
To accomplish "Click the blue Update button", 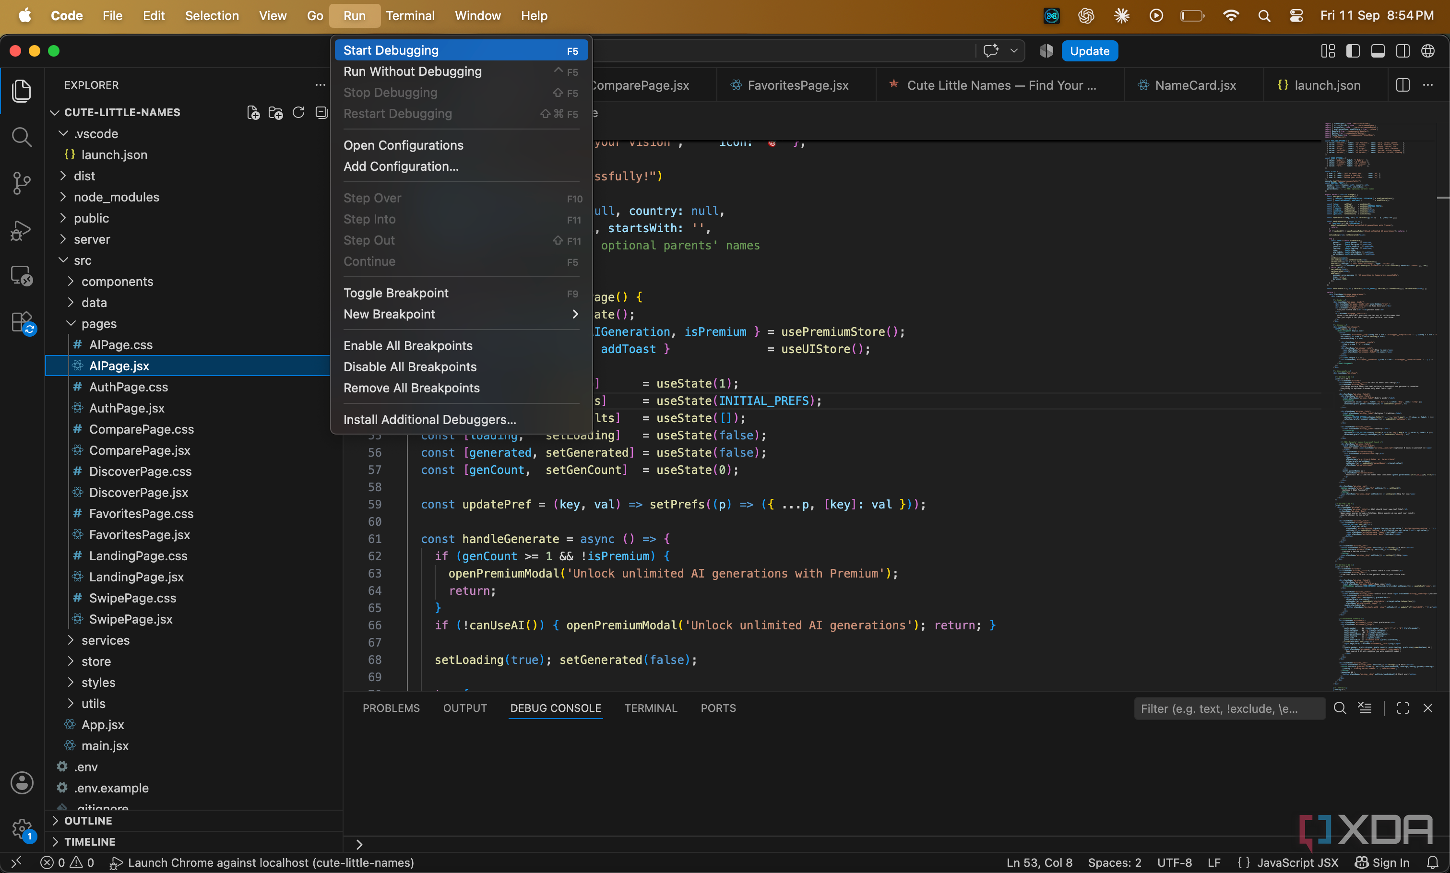I will (1089, 51).
